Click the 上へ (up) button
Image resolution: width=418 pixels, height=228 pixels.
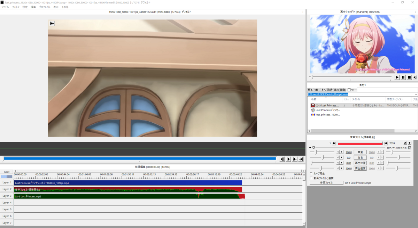click(324, 90)
